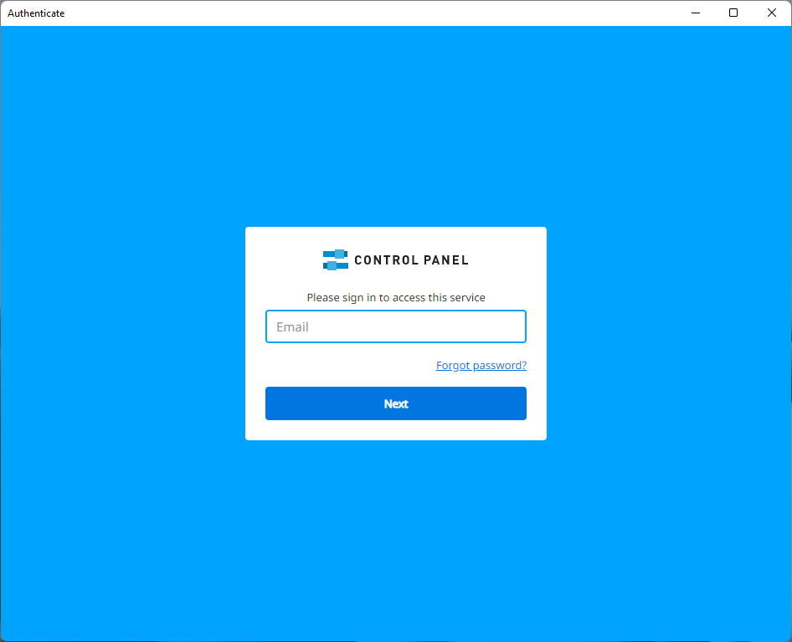Click the "Authenticate" window title
792x642 pixels.
(x=36, y=13)
